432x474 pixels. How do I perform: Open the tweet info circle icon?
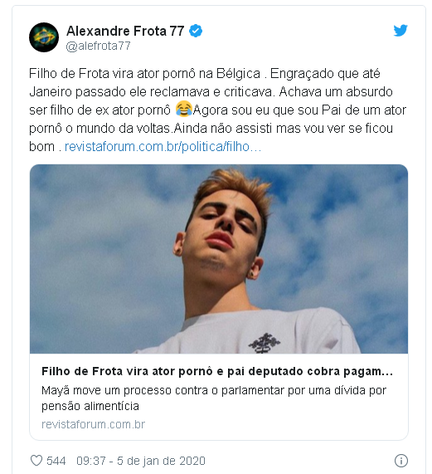[x=401, y=461]
